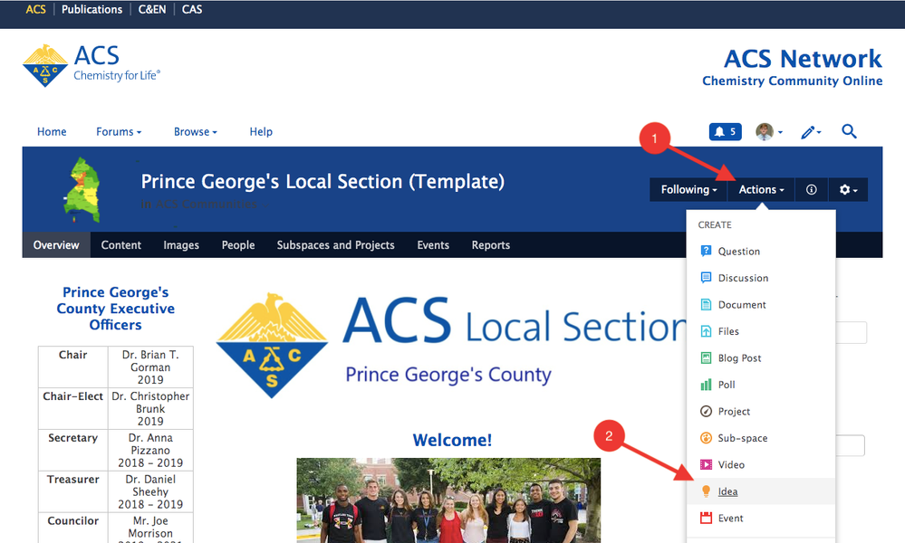Click the ACS Chemistry for Life logo
Viewport: 905px width, 543px height.
click(x=91, y=65)
